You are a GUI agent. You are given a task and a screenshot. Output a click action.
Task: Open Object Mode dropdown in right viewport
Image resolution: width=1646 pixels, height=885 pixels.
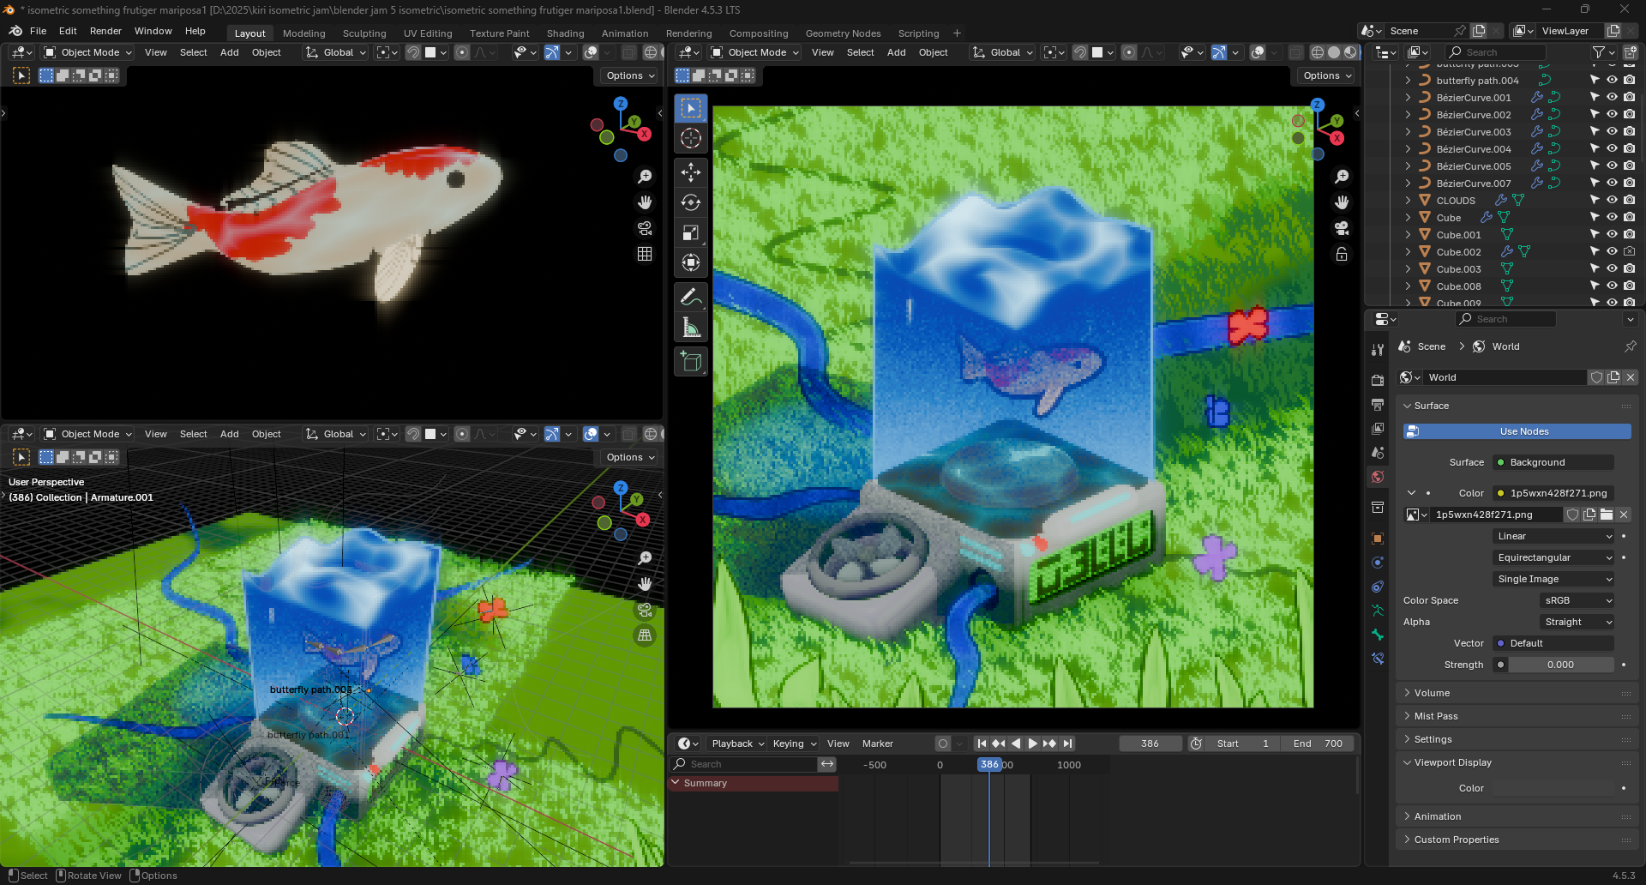click(x=755, y=52)
